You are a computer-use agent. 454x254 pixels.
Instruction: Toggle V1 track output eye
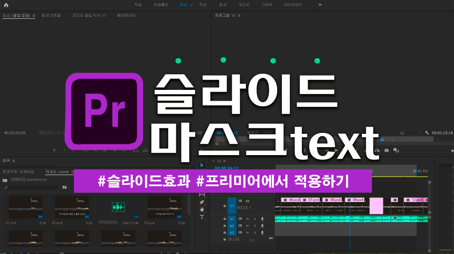pyautogui.click(x=247, y=201)
